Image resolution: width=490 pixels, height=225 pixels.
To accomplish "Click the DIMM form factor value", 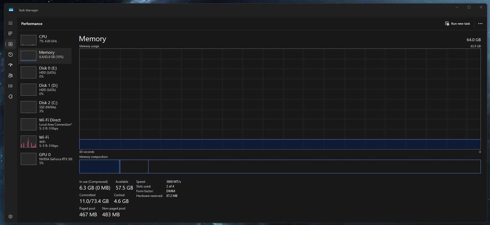I will (x=171, y=191).
